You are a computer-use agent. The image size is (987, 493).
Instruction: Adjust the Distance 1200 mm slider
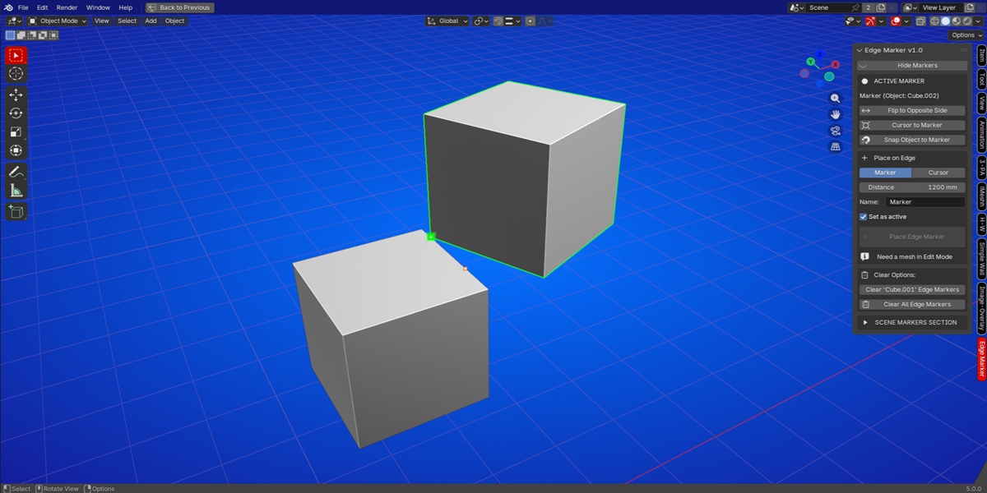pyautogui.click(x=912, y=187)
